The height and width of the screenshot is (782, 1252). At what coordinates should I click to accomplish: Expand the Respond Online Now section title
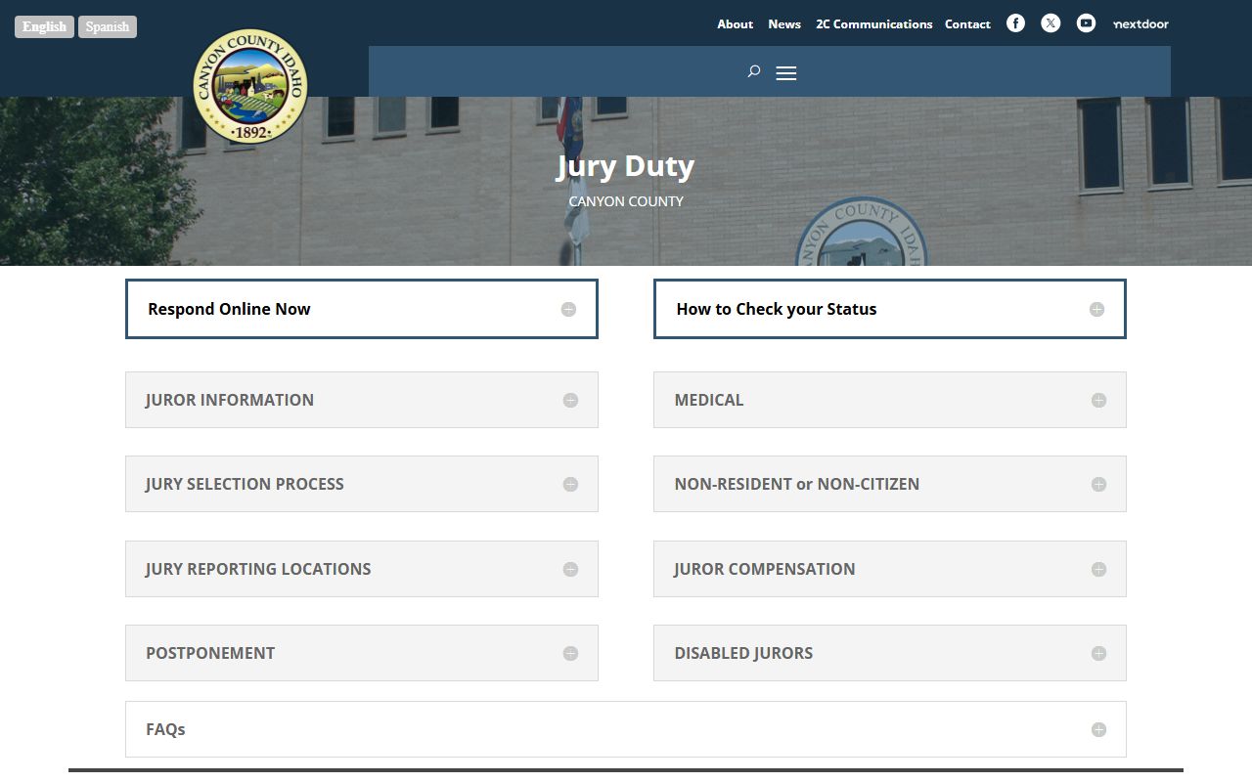pyautogui.click(x=229, y=309)
